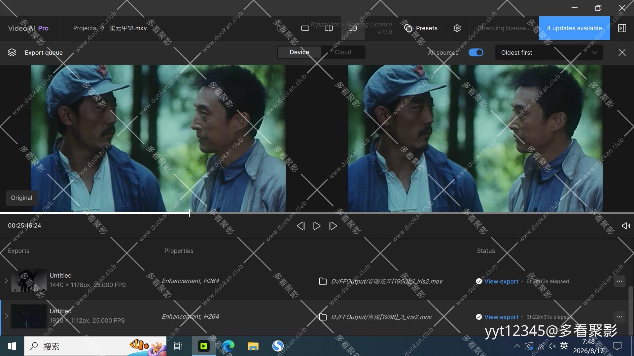This screenshot has width=634, height=356.
Task: Open Windows Task View
Action: point(178,346)
